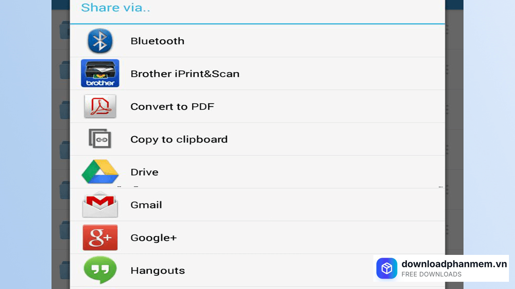Image resolution: width=515 pixels, height=289 pixels.
Task: Pick the Convert to PDF label
Action: (172, 106)
